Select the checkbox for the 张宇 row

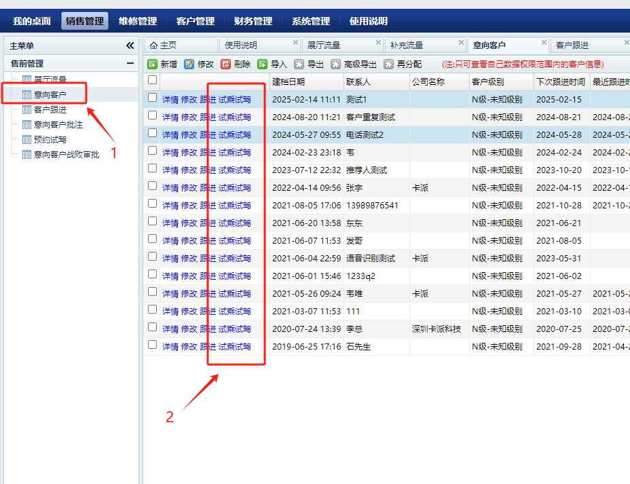153,186
